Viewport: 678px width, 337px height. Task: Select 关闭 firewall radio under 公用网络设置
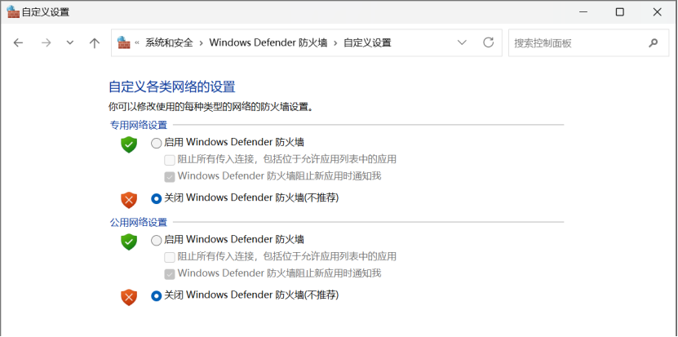click(156, 296)
